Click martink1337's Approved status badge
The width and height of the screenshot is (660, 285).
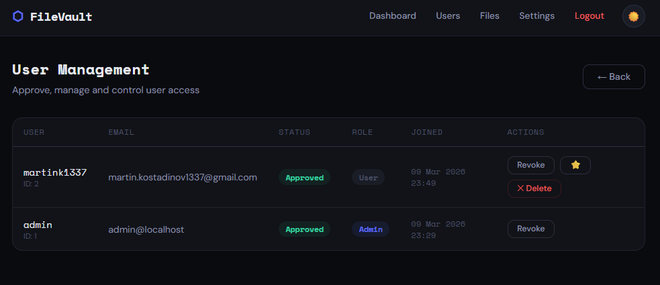304,178
